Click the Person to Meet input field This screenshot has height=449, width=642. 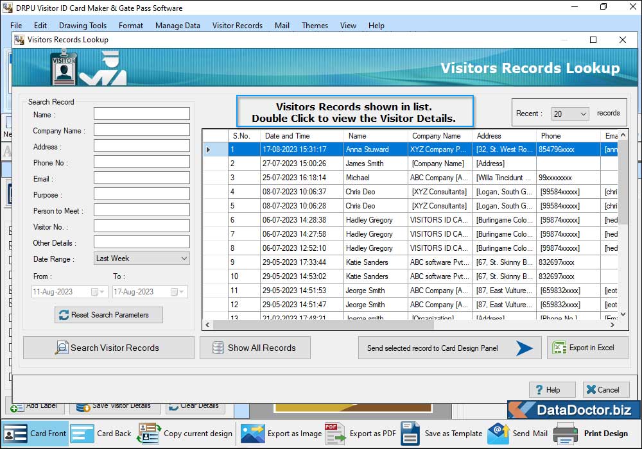pos(142,210)
